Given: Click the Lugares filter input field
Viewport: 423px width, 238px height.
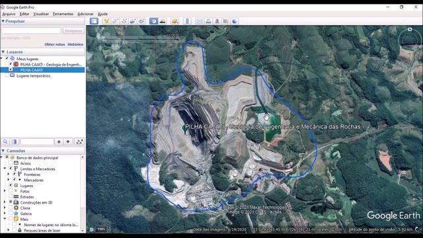Looking at the screenshot, I should point(37,141).
